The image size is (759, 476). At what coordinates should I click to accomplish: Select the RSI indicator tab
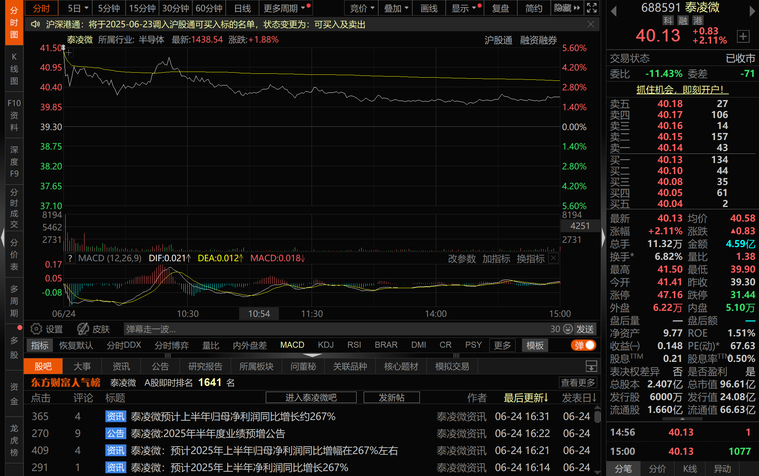coord(354,345)
